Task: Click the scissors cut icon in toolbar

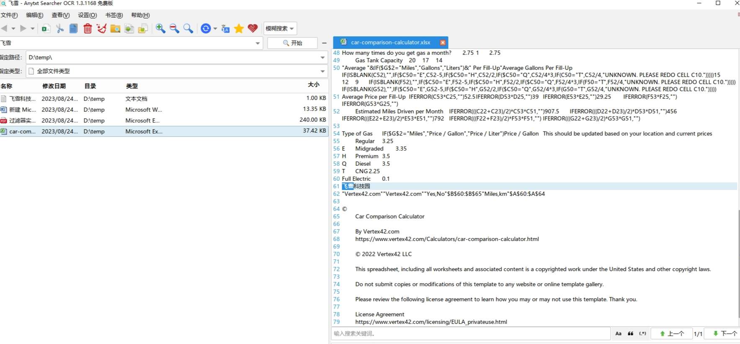Action: [x=60, y=28]
